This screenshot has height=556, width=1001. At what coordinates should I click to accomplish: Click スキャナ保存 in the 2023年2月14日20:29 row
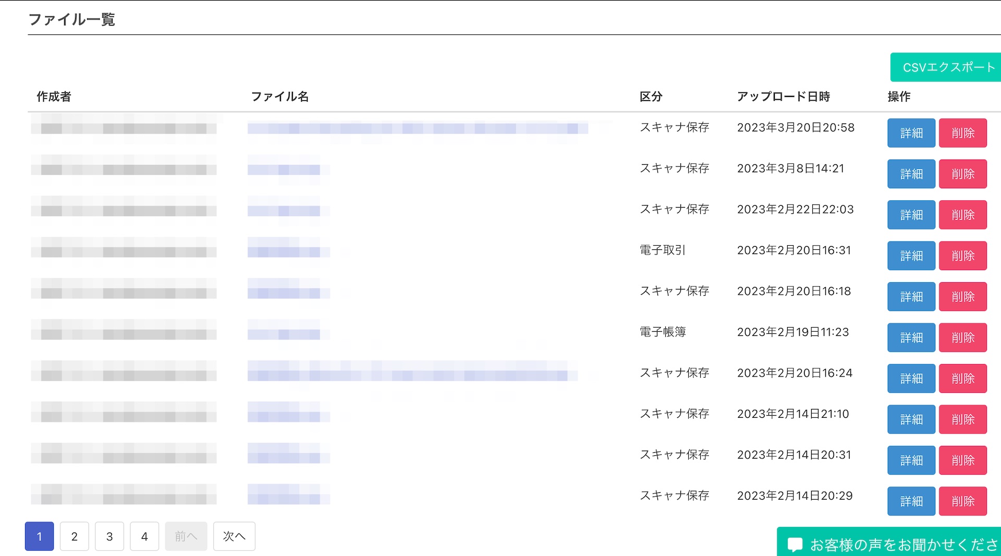tap(675, 495)
